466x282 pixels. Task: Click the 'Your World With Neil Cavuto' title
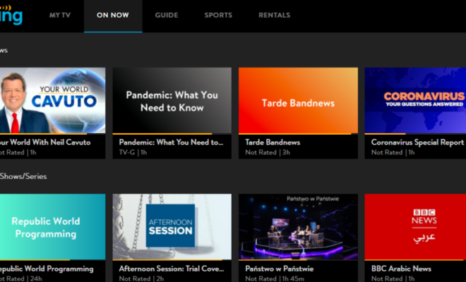(x=45, y=142)
